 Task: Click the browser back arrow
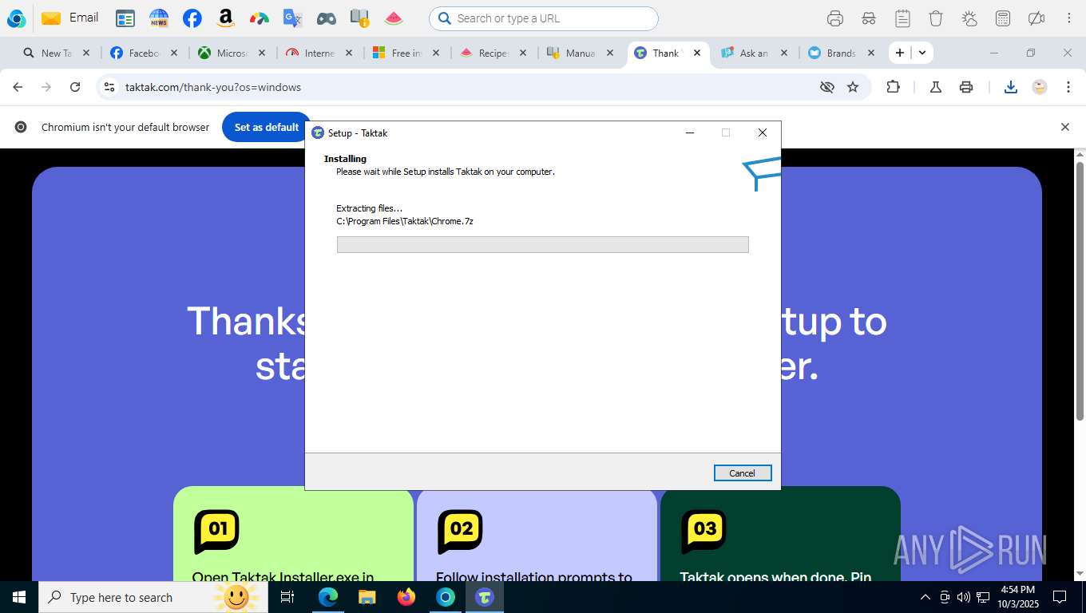pyautogui.click(x=18, y=87)
